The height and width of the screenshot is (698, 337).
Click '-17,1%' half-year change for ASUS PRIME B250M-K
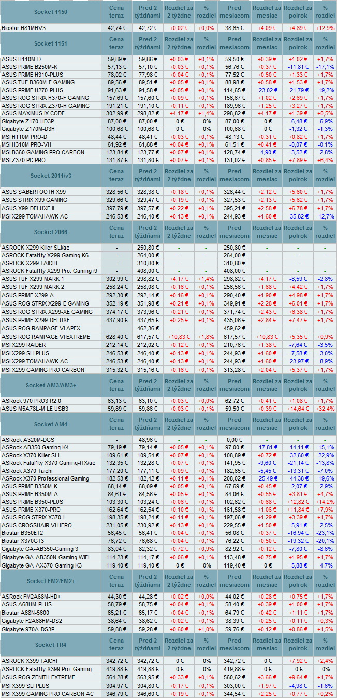pos(325,67)
